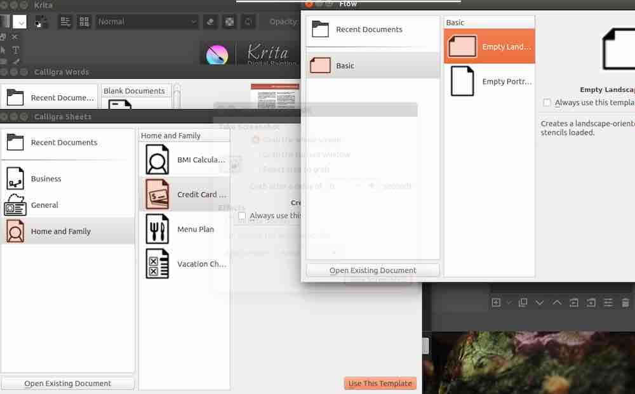Screen dimensions: 635x394
Task: Click the Use This Template button
Action: (380, 383)
